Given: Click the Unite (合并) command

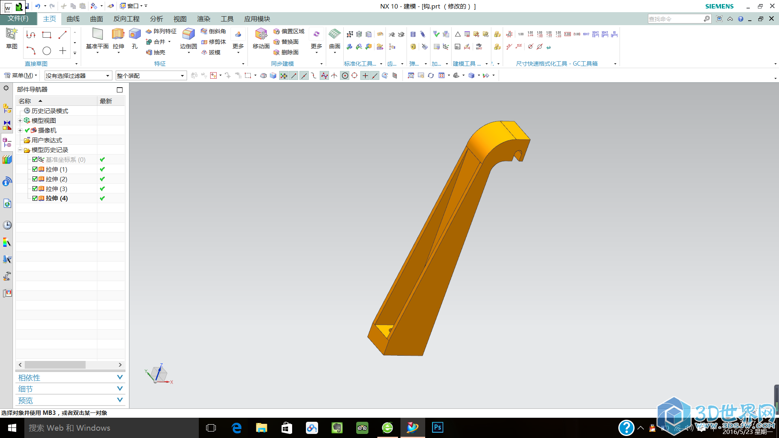Looking at the screenshot, I should [156, 42].
